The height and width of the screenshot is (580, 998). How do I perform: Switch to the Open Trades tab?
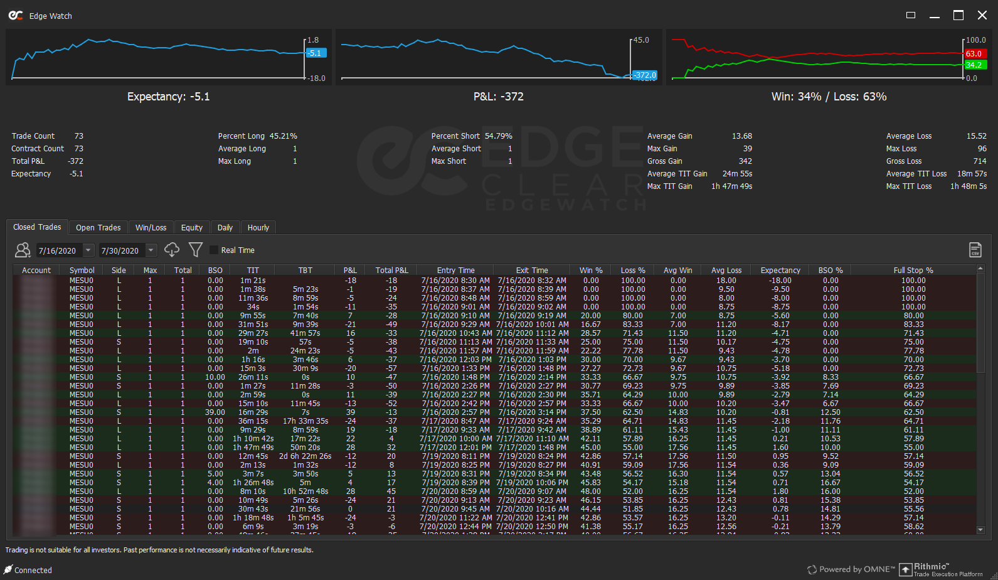[98, 228]
